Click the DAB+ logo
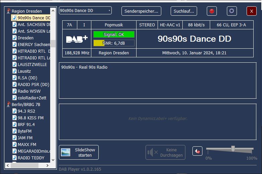Viewport: 262px width, 174px height. point(77,39)
